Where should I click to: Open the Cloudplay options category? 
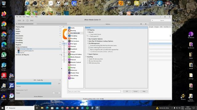point(74,36)
